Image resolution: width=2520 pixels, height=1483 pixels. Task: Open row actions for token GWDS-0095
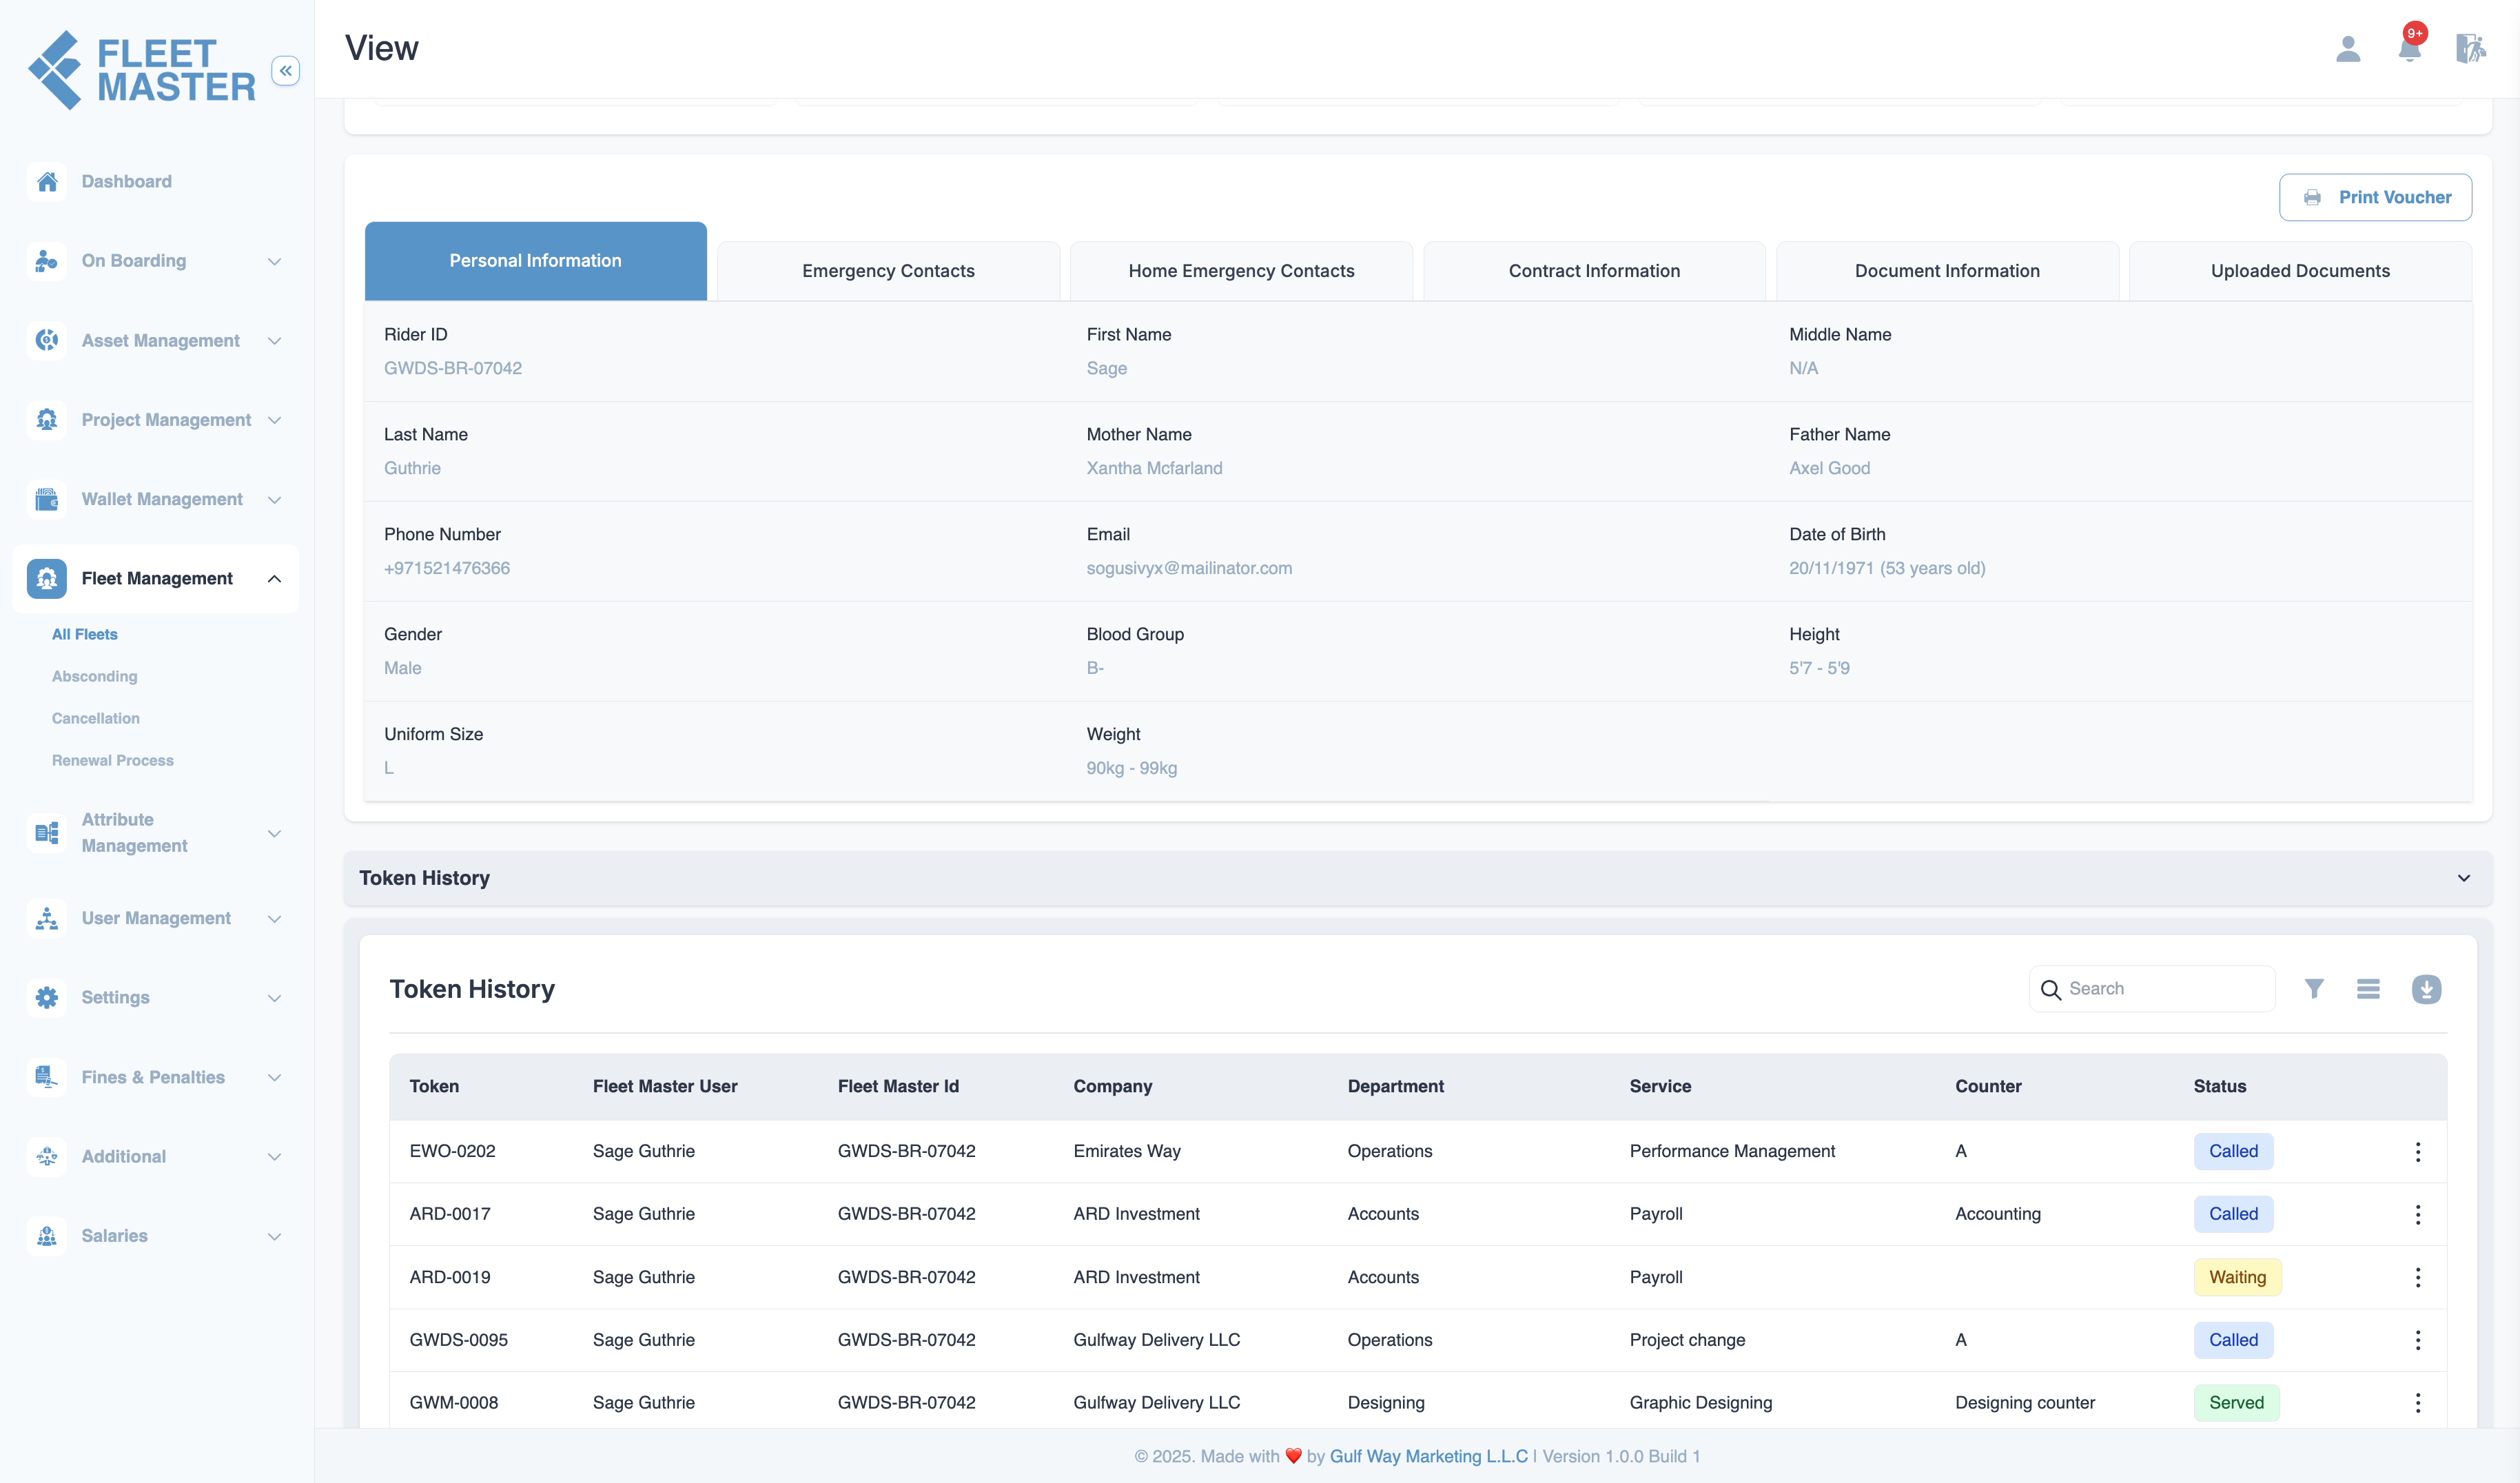(x=2418, y=1340)
